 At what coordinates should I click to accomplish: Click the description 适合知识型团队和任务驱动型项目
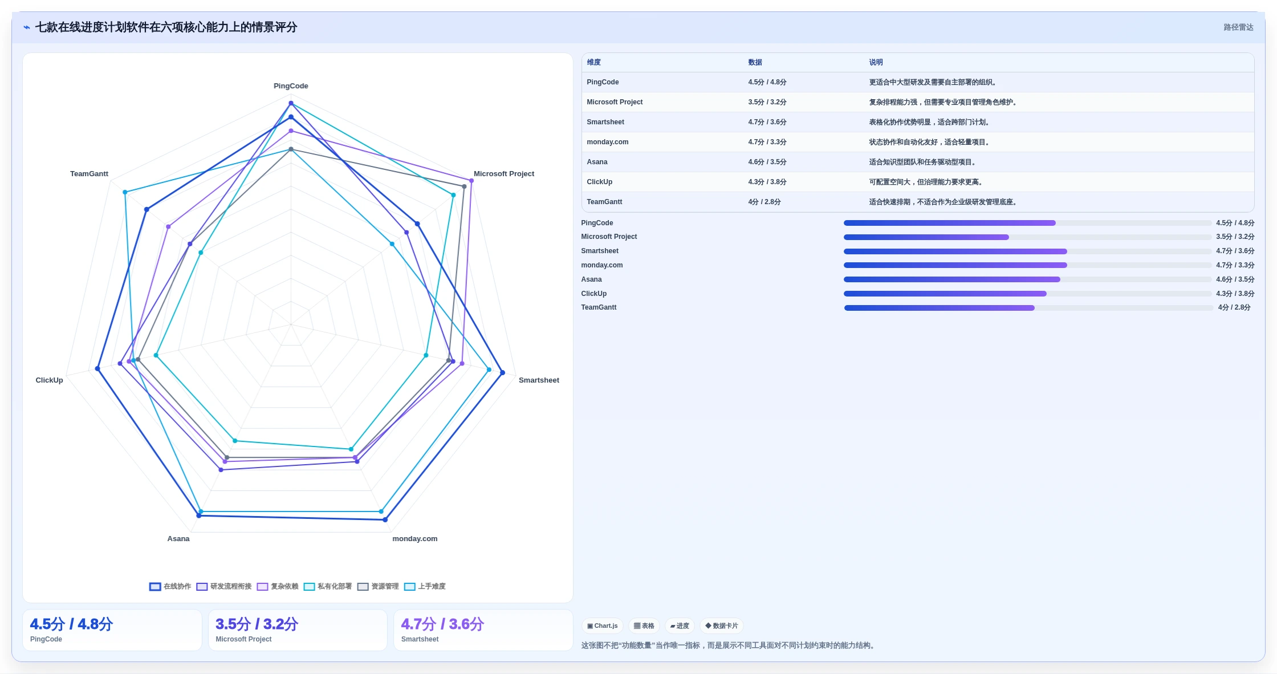click(922, 162)
